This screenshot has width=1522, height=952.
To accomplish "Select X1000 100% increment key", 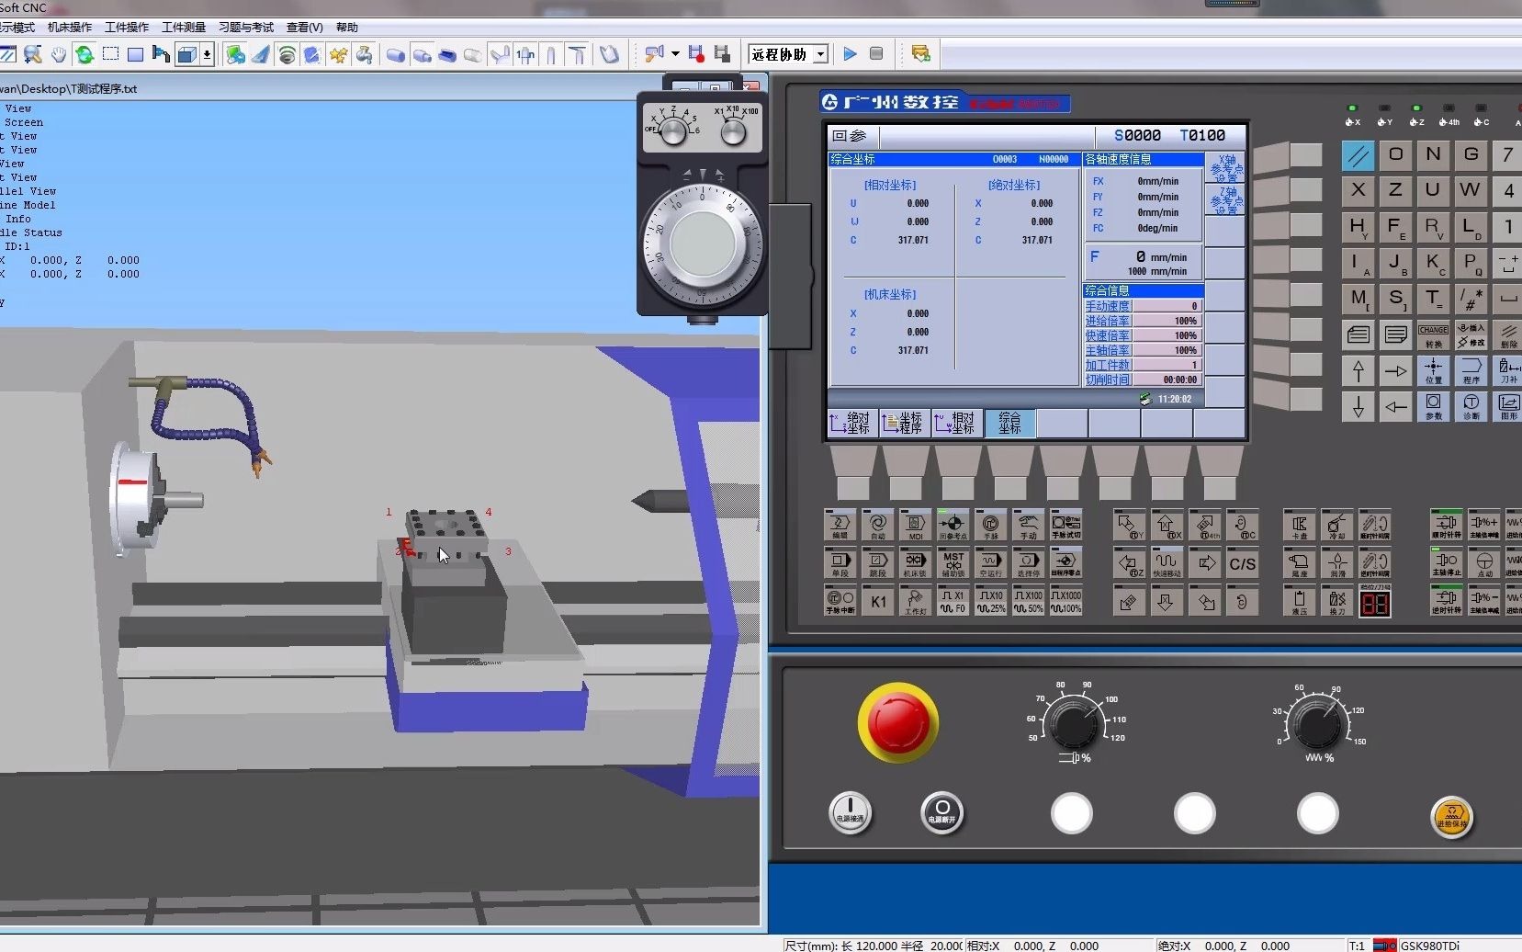I will point(1066,601).
